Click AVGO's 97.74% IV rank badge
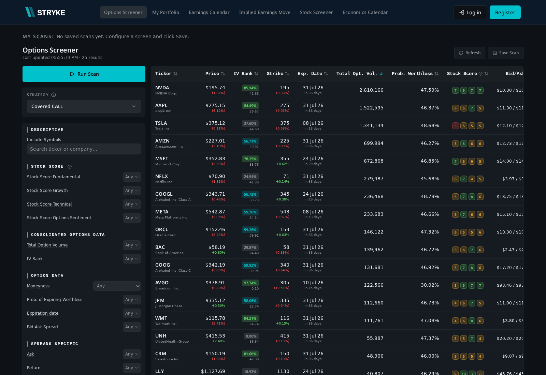The height and width of the screenshot is (375, 546). (x=250, y=283)
